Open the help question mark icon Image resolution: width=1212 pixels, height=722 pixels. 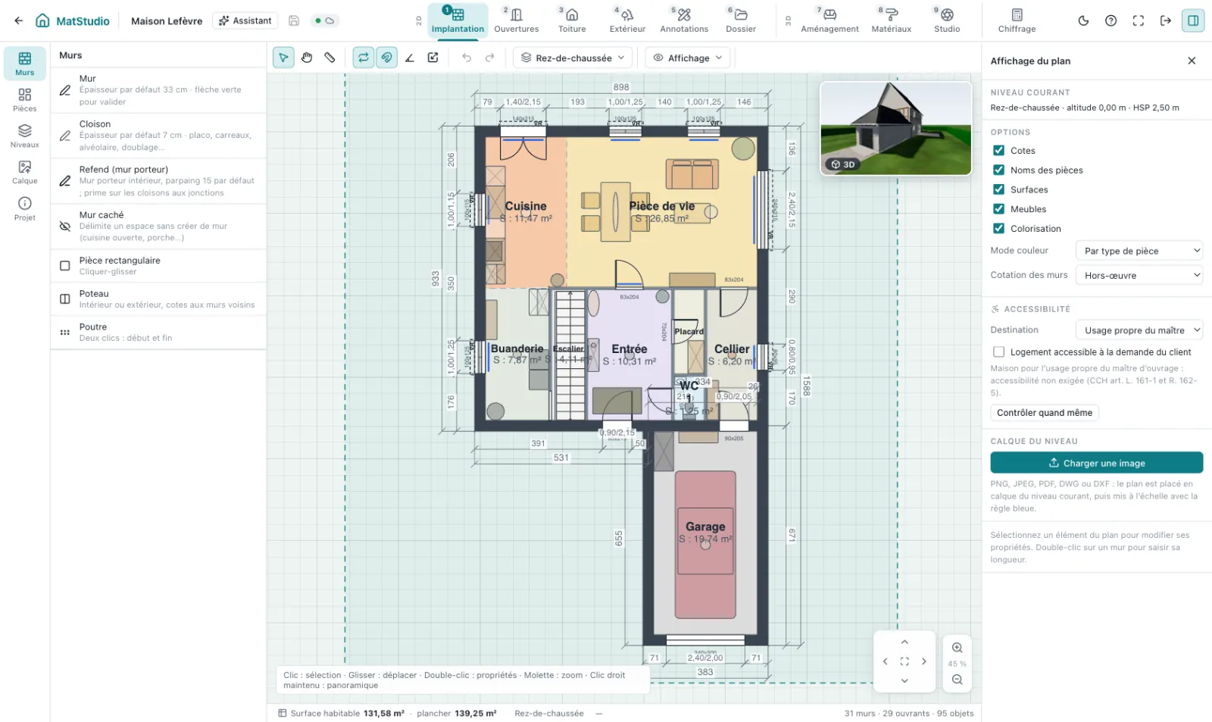(x=1110, y=20)
